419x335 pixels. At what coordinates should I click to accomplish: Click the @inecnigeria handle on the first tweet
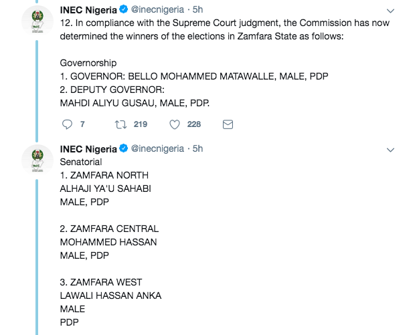tap(157, 10)
